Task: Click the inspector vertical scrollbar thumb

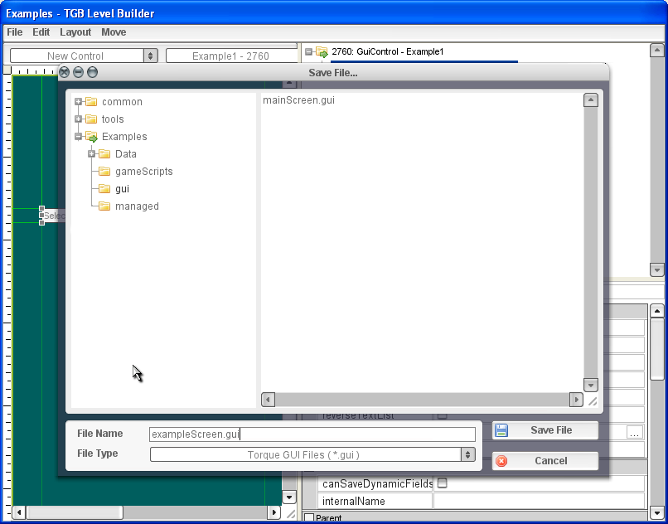Action: (x=656, y=349)
